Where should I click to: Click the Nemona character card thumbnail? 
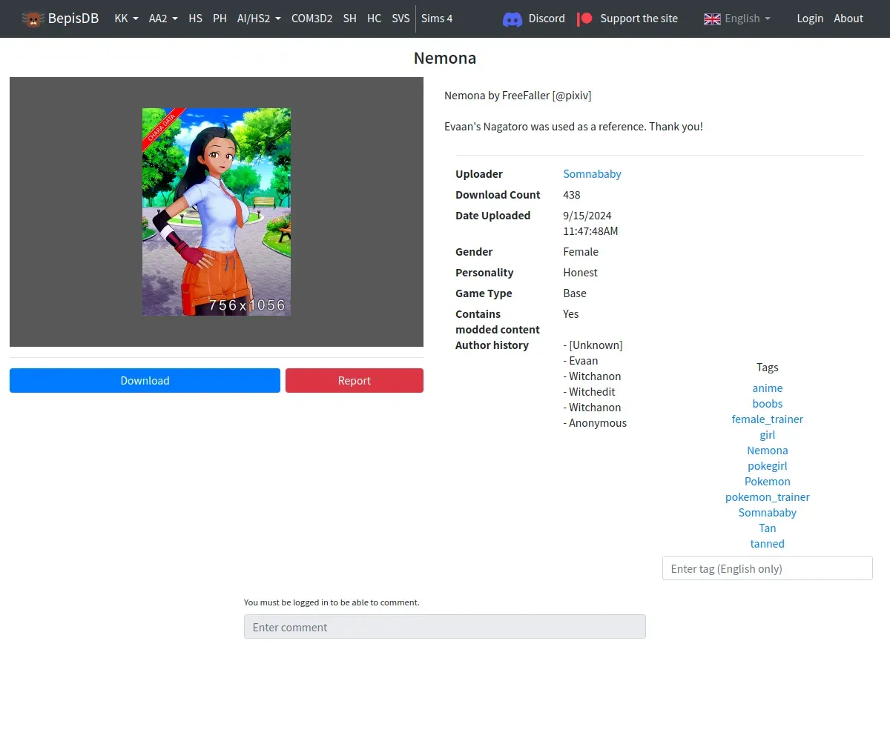pyautogui.click(x=217, y=212)
